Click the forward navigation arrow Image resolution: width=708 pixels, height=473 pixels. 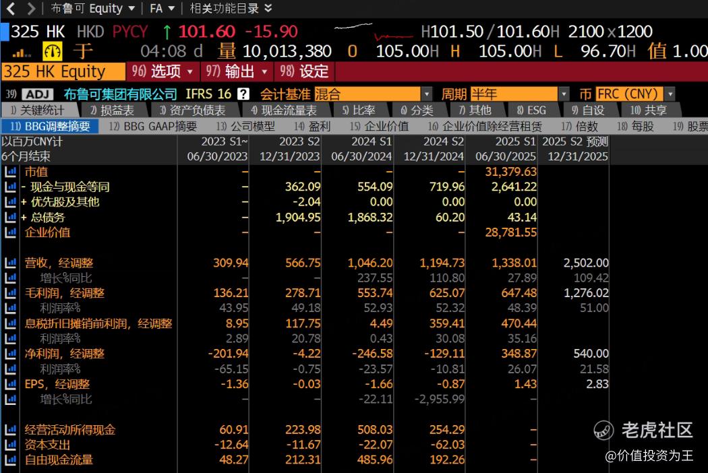[31, 8]
